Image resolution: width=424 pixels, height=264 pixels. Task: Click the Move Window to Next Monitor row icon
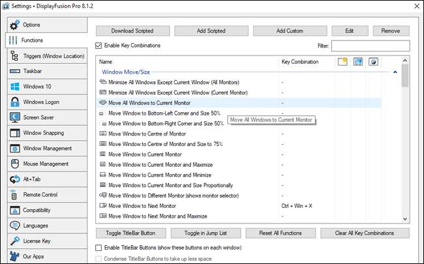(102, 205)
